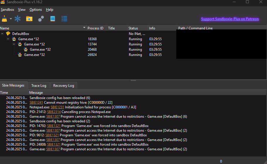
Task: Toggle the blue list Trace Logging icon
Action: [x=64, y=19]
